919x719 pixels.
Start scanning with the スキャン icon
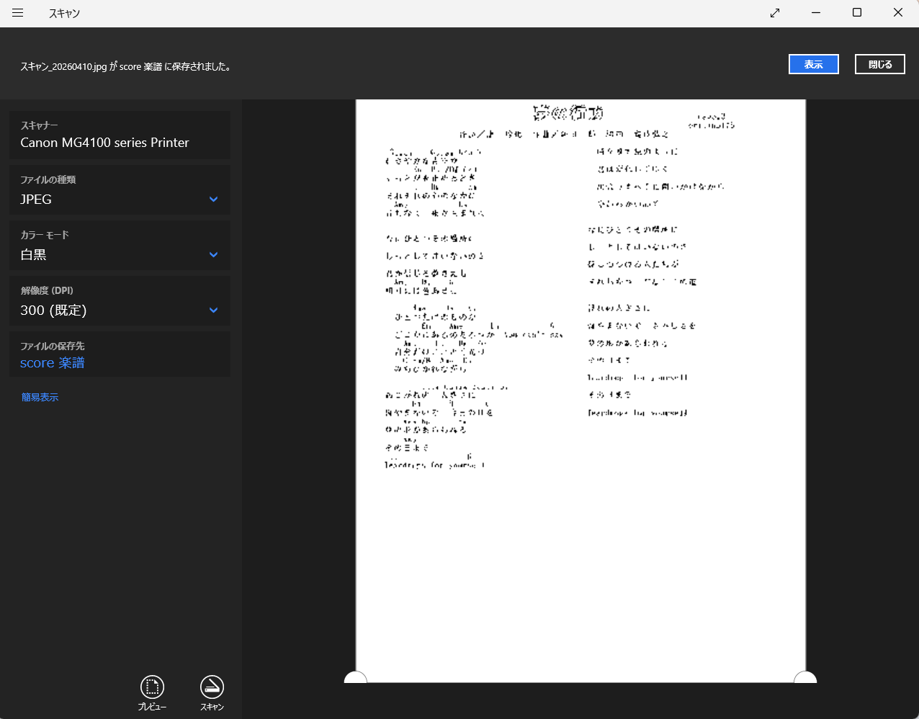(x=212, y=687)
